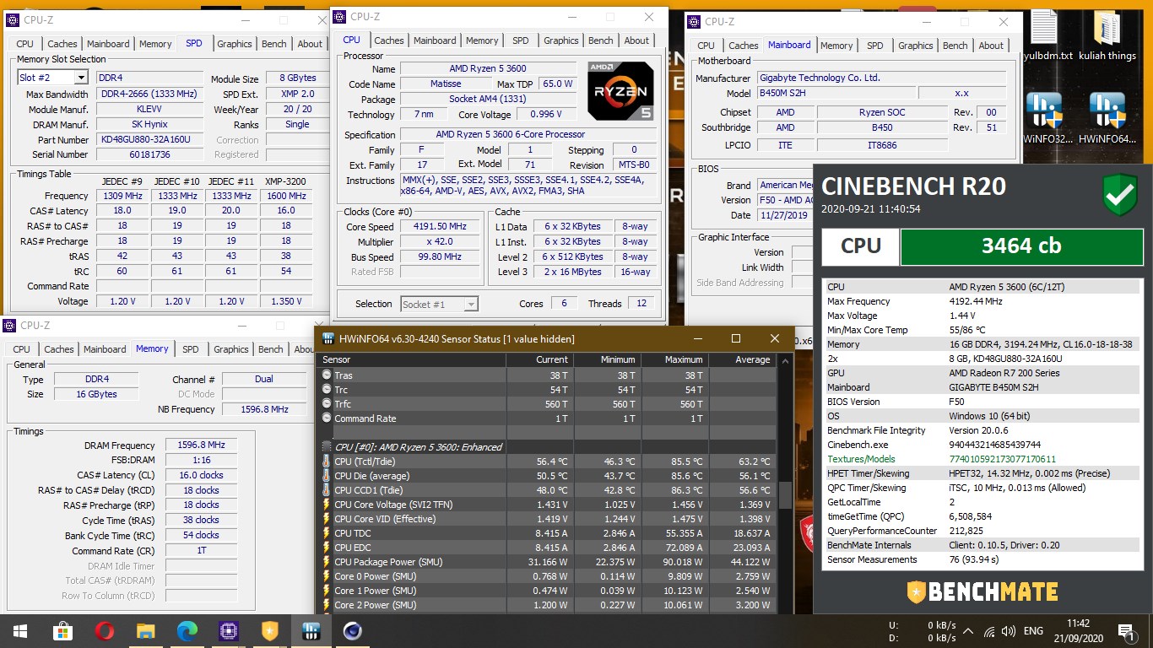Switch to Memory tab in CPU-Z SPD window
The width and height of the screenshot is (1153, 648).
pyautogui.click(x=155, y=44)
